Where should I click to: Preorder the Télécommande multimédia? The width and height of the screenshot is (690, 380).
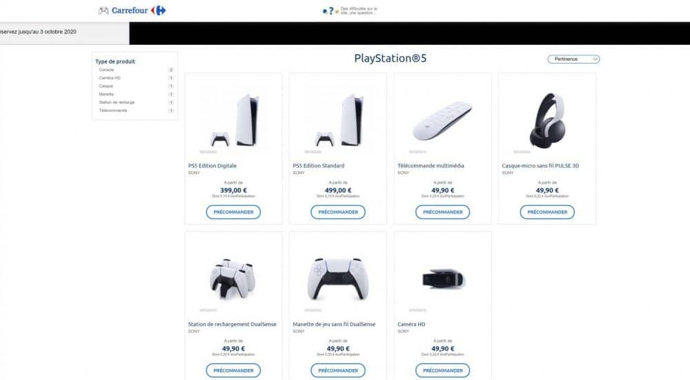click(x=443, y=212)
